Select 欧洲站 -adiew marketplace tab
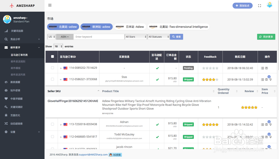279x159 pixels. click(96, 27)
